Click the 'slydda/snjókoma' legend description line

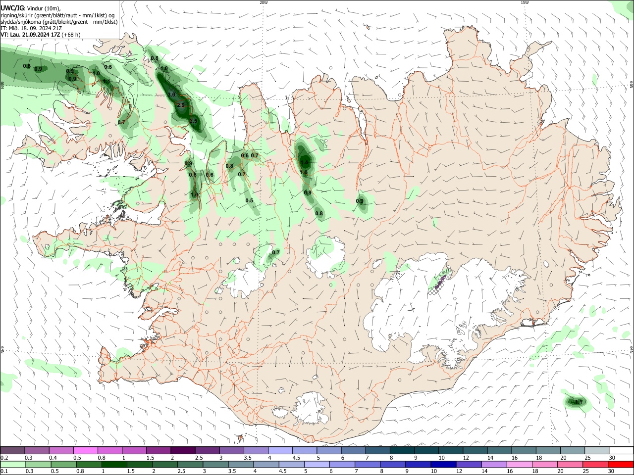click(59, 22)
